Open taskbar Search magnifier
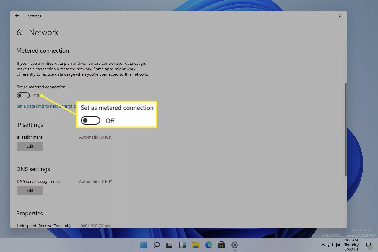 (x=157, y=245)
